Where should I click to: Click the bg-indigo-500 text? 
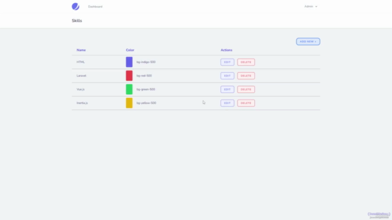point(146,62)
